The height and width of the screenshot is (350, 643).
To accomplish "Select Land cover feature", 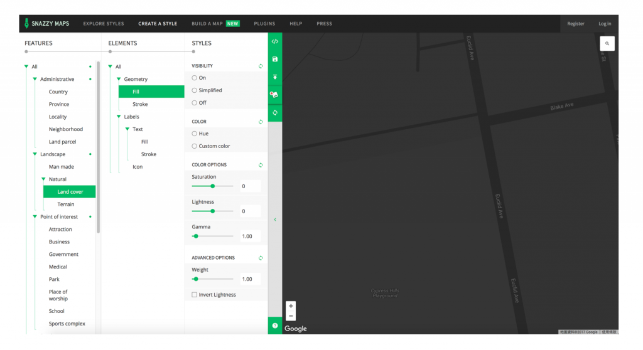I will 69,192.
